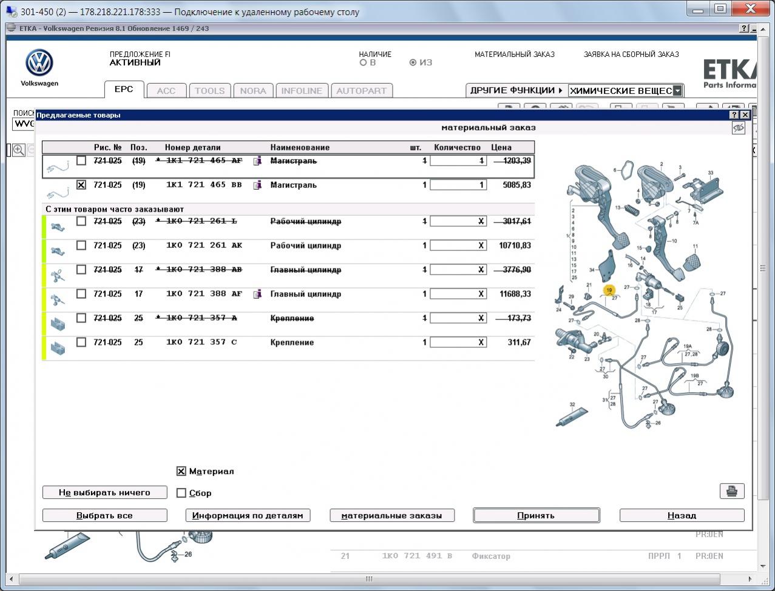Open the ХИМИЧЕСКИЕ ВЕЩЕСТВА dropdown arrow

[x=677, y=91]
